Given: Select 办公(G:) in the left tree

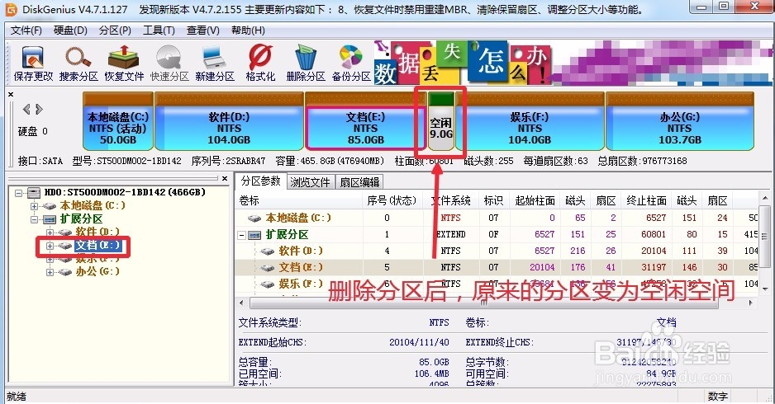Looking at the screenshot, I should point(97,271).
